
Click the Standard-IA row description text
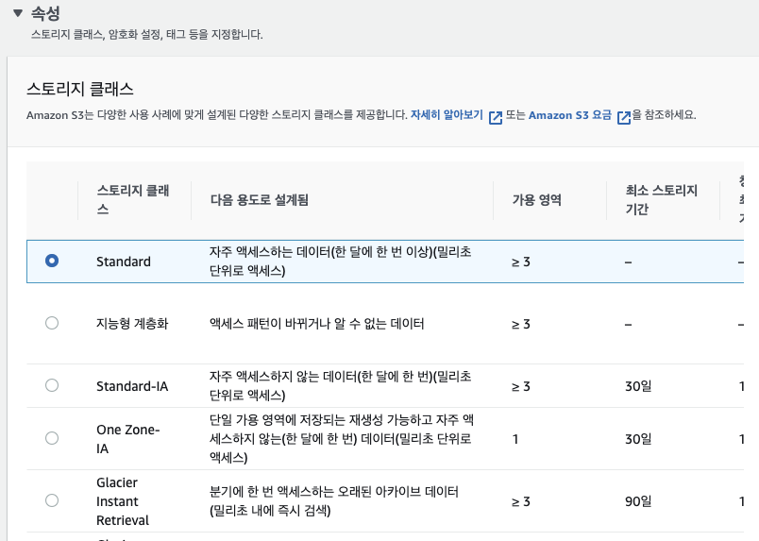tap(340, 385)
